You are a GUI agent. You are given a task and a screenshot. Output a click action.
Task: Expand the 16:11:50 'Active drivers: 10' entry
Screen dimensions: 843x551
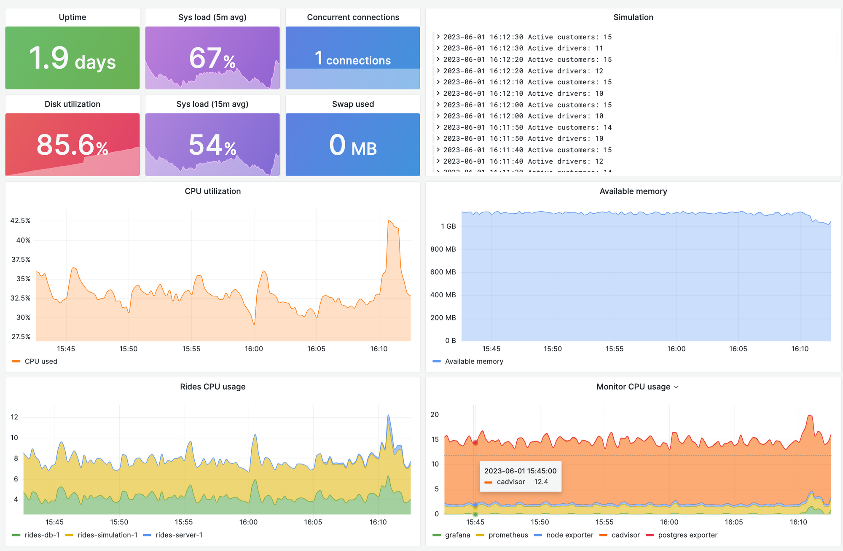pos(438,138)
